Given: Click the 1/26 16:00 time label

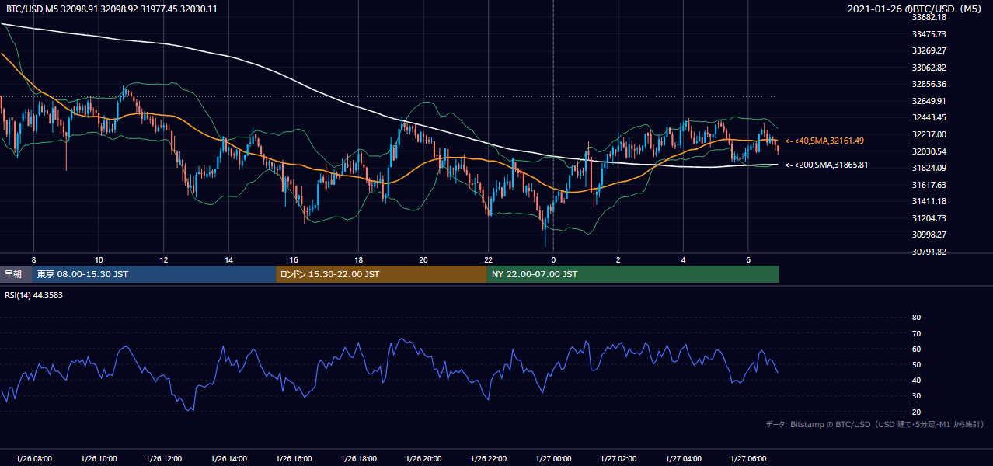Looking at the screenshot, I should click(294, 459).
